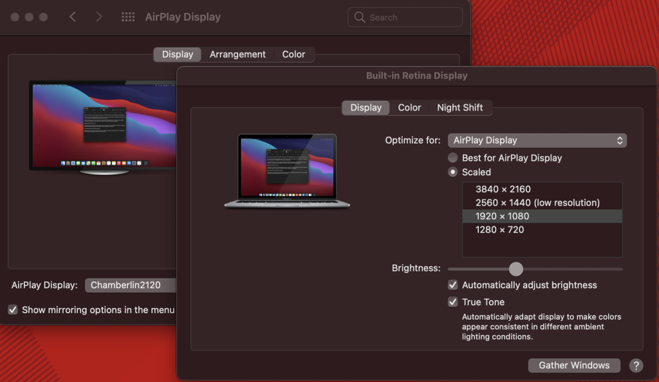Click the Gather Windows button
The image size is (659, 382).
click(574, 365)
